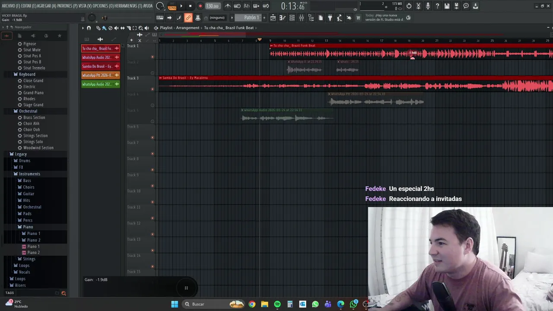Select the Zoom magnifier tool in playlist
The image size is (553, 311).
tap(140, 28)
